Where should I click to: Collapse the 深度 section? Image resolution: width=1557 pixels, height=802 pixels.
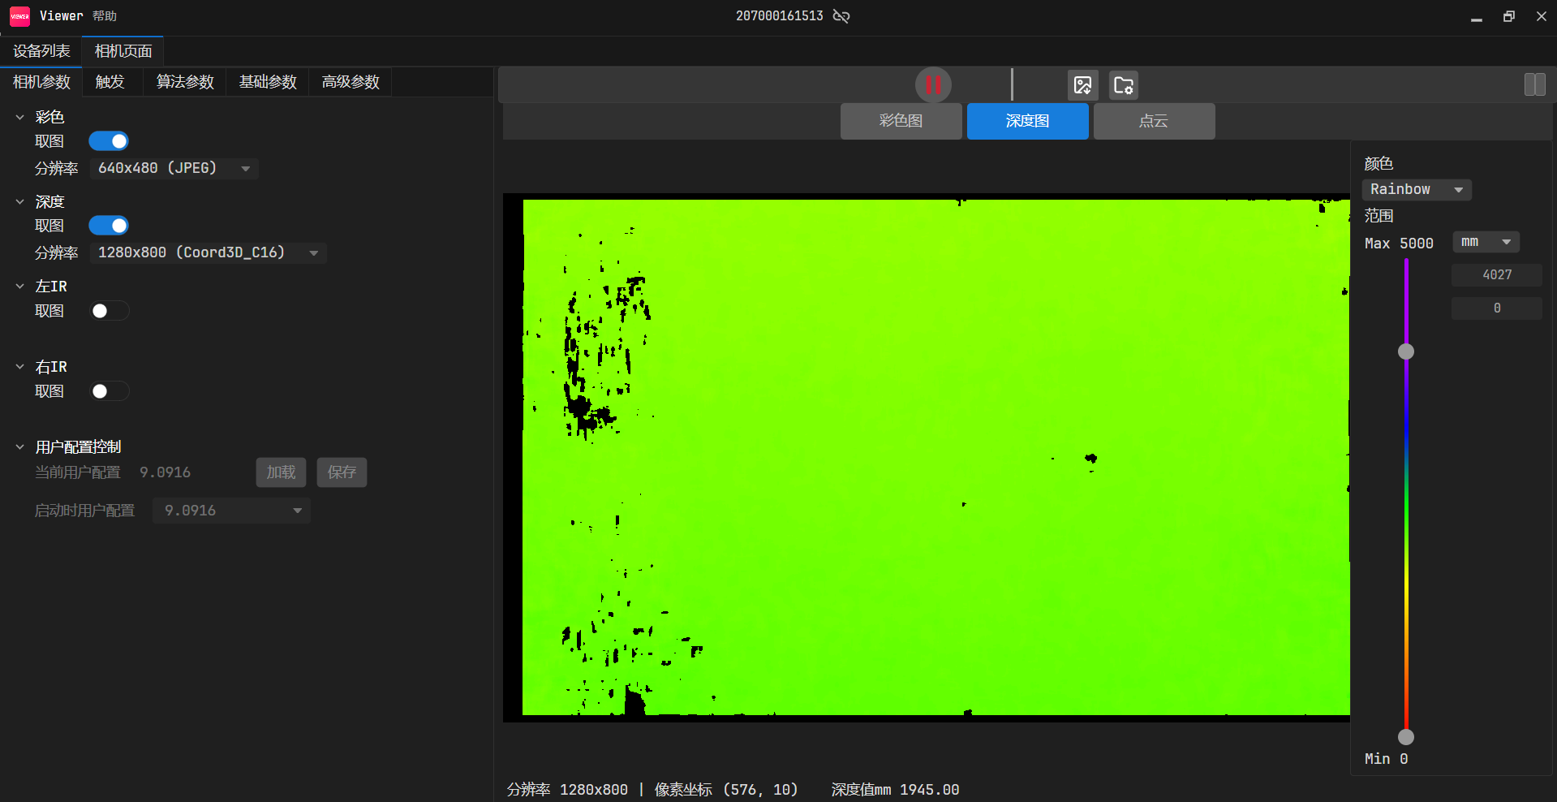pos(20,201)
